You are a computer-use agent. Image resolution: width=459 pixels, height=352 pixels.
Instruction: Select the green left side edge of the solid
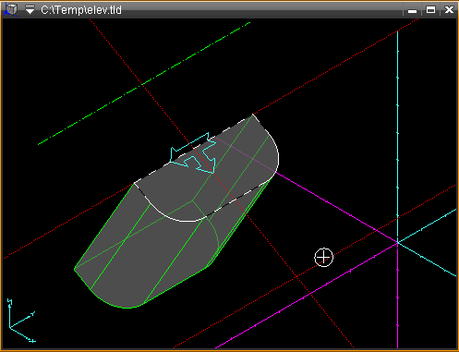click(104, 225)
